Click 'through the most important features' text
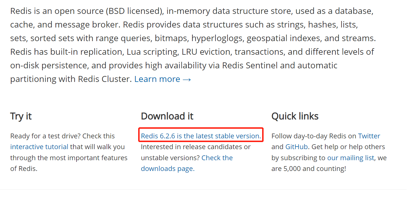Image resolution: width=410 pixels, height=203 pixels. coord(69,158)
